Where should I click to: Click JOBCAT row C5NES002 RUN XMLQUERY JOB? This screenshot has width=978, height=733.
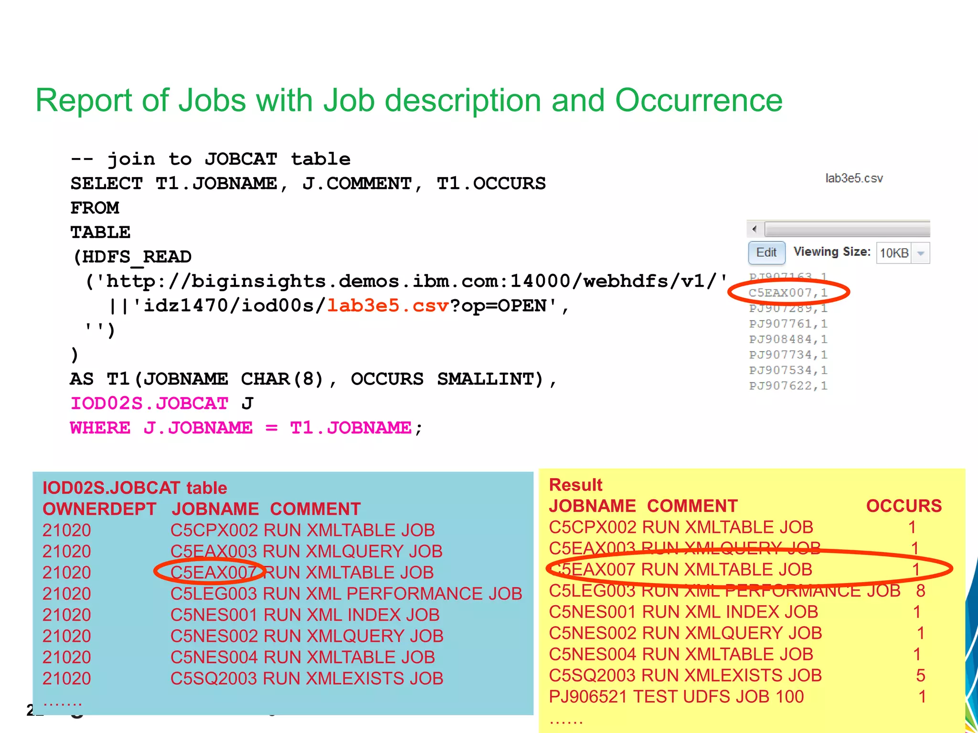pos(243,636)
